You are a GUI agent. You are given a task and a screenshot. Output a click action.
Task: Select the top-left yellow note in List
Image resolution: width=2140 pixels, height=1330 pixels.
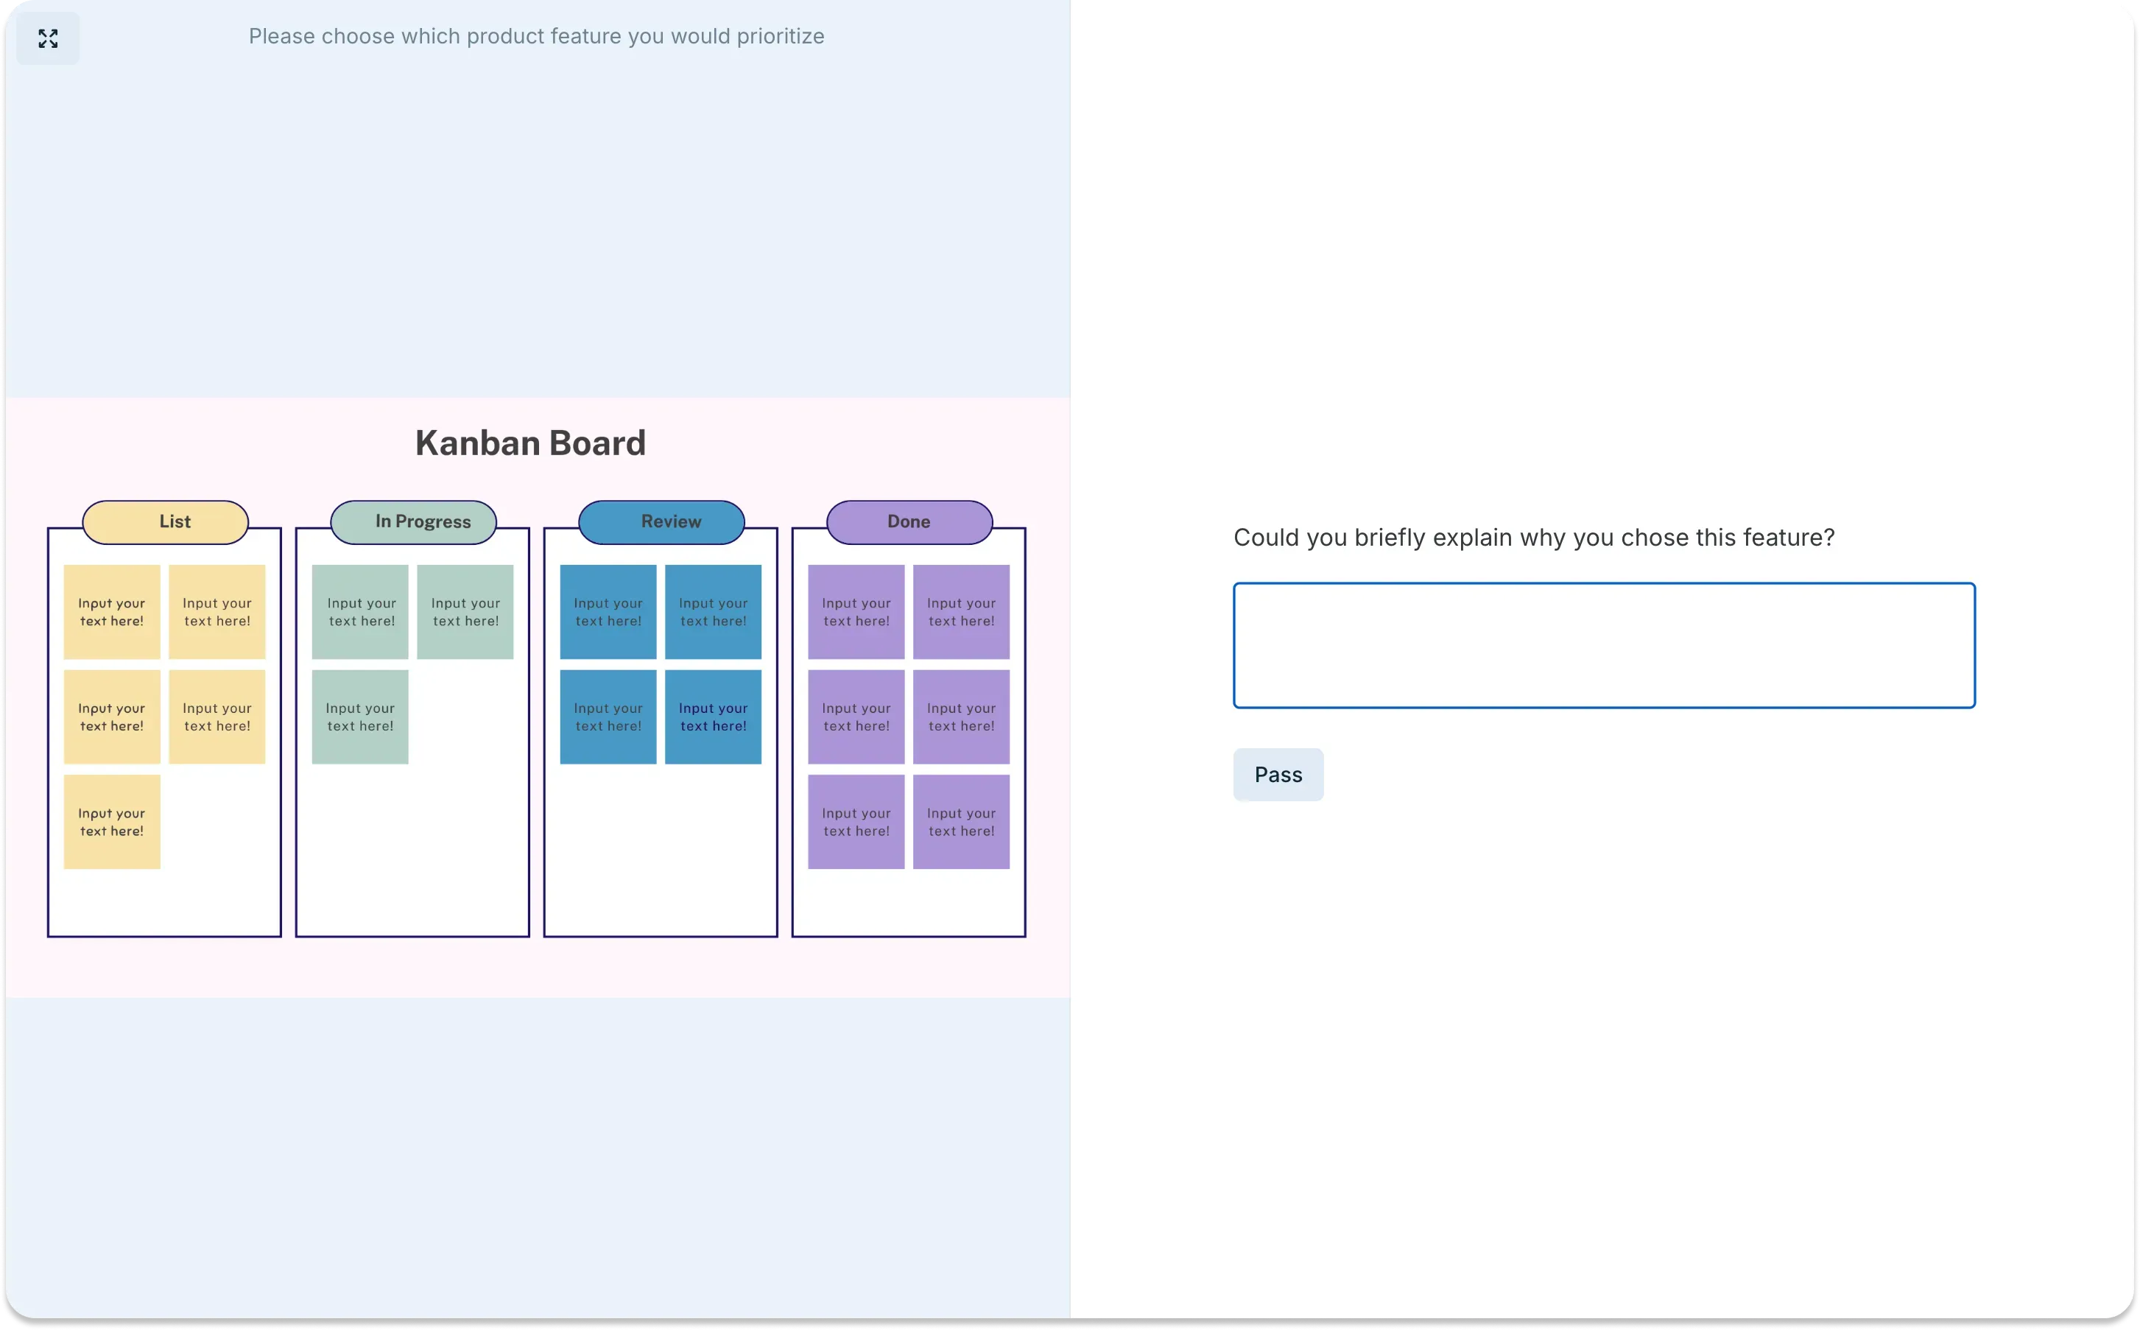(x=112, y=611)
